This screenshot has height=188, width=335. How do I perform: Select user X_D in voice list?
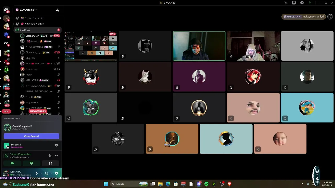[40, 97]
